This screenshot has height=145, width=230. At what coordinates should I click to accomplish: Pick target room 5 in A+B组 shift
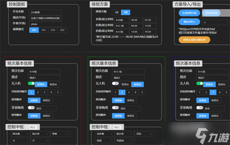point(58,92)
